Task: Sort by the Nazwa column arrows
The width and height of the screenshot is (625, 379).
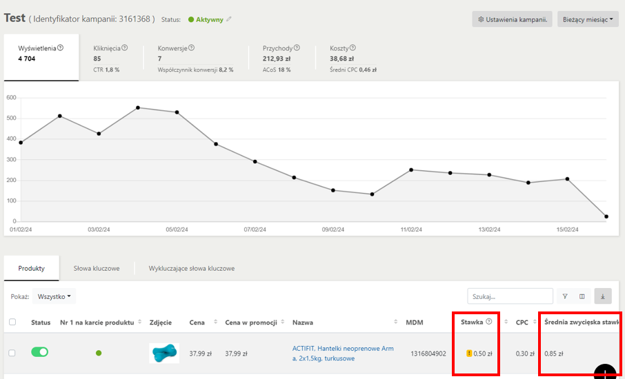Action: point(396,322)
